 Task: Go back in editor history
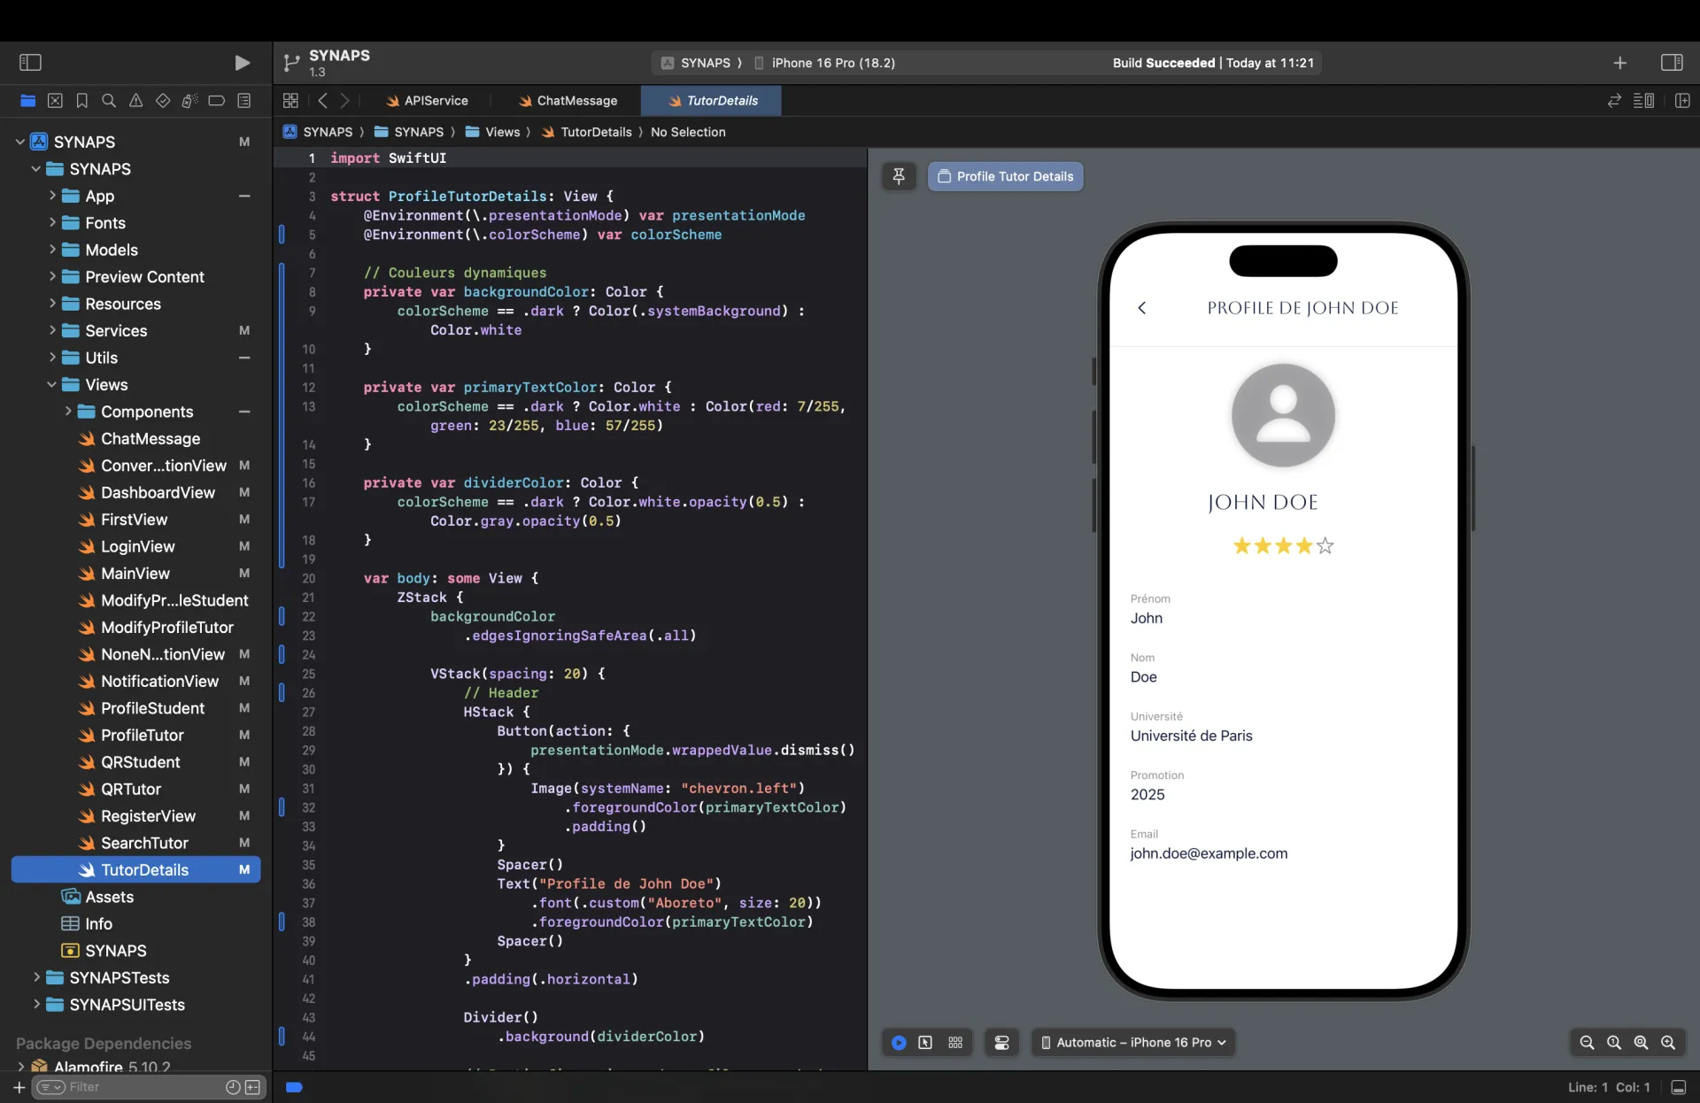point(323,101)
